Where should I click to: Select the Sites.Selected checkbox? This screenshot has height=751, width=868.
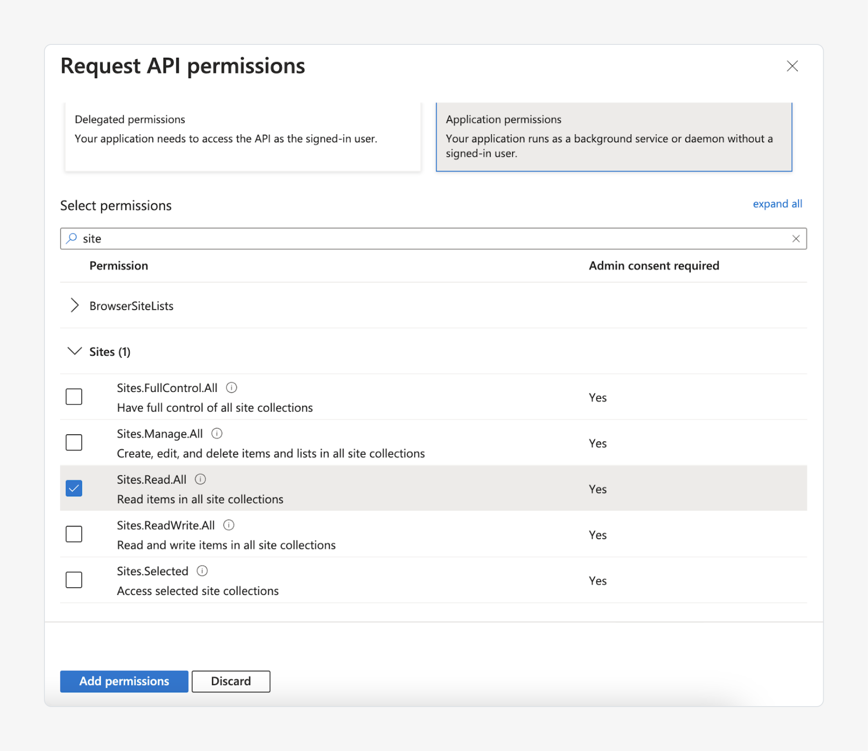coord(74,580)
